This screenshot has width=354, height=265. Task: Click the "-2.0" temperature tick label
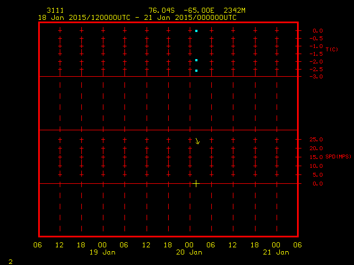coord(316,62)
